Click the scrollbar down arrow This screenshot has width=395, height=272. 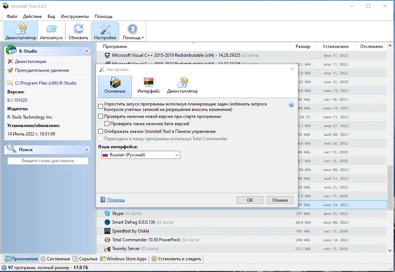pos(390,251)
